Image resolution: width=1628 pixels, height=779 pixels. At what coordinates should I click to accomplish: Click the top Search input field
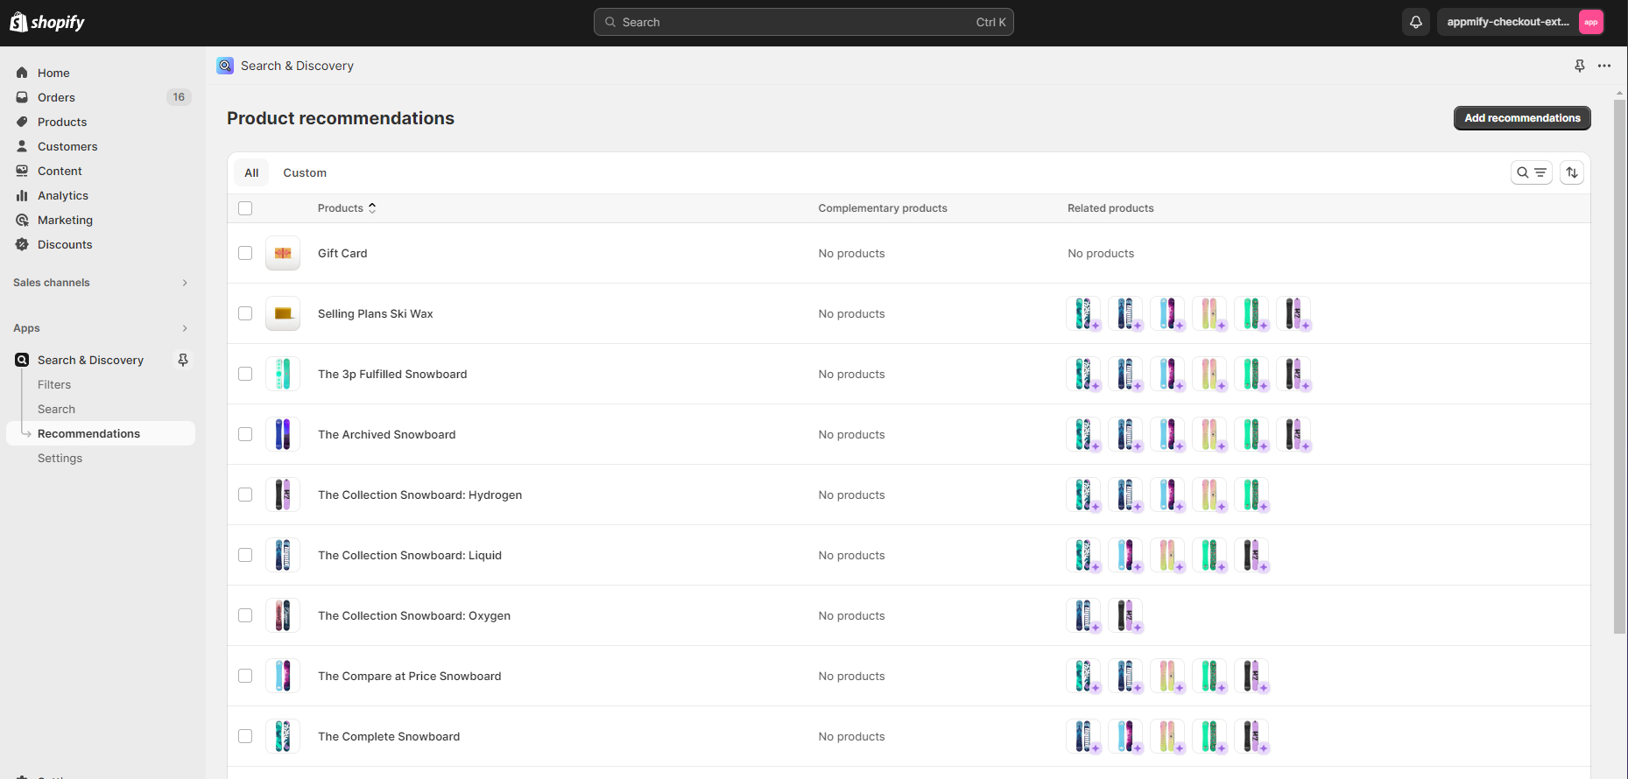[x=803, y=22]
